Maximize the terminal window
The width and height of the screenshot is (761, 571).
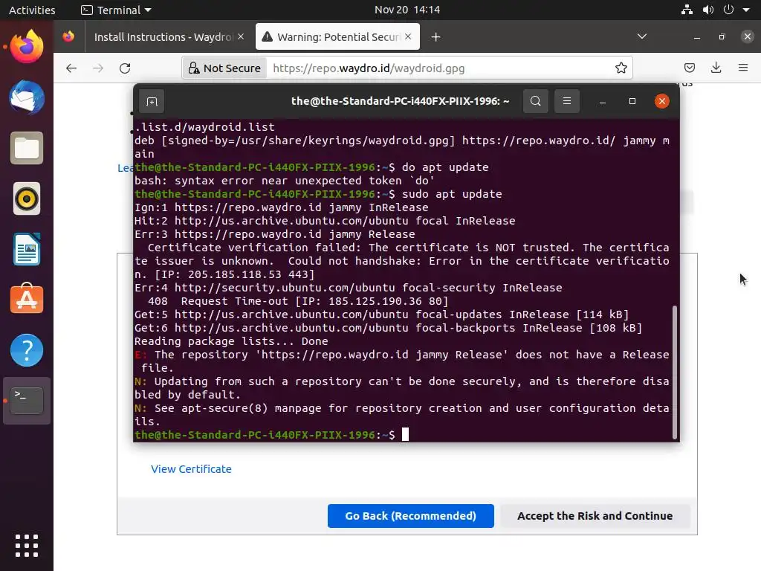[632, 101]
